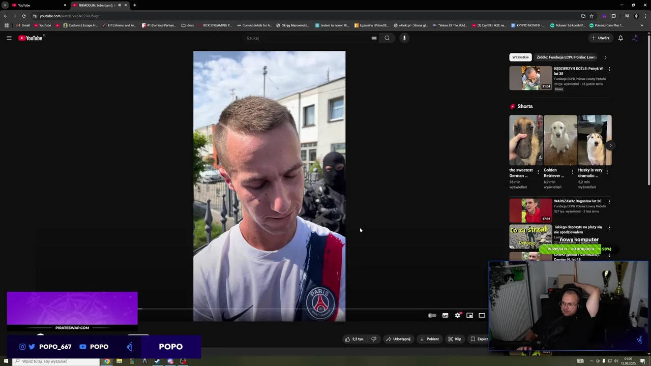Click the Utwórz create button

tap(600, 38)
